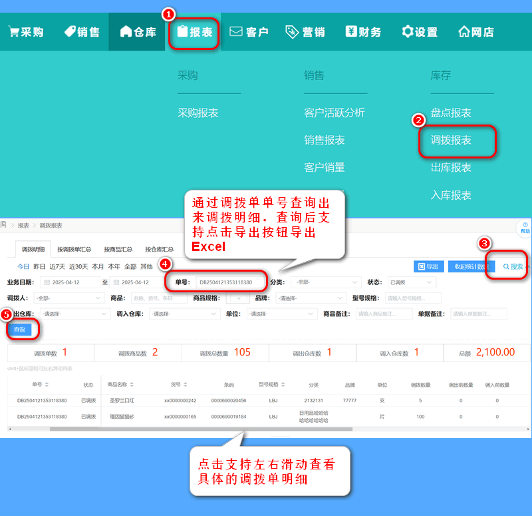Focus the 单号 input field
The width and height of the screenshot is (532, 516).
[x=230, y=282]
